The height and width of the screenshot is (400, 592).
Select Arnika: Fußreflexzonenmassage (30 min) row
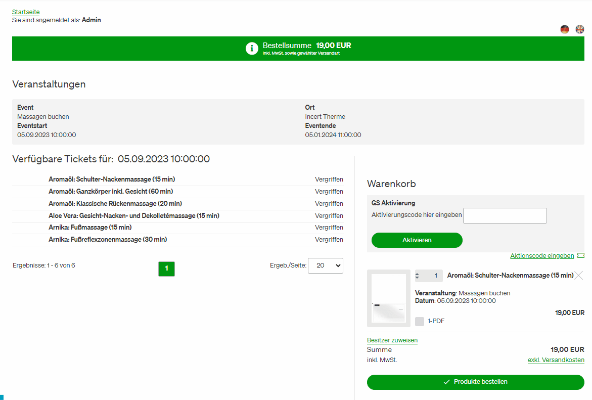pyautogui.click(x=178, y=240)
